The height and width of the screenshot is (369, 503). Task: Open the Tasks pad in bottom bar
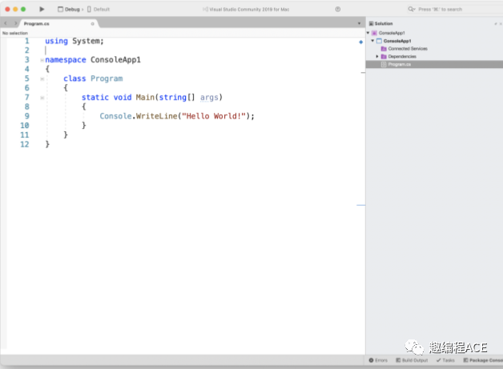coord(445,360)
